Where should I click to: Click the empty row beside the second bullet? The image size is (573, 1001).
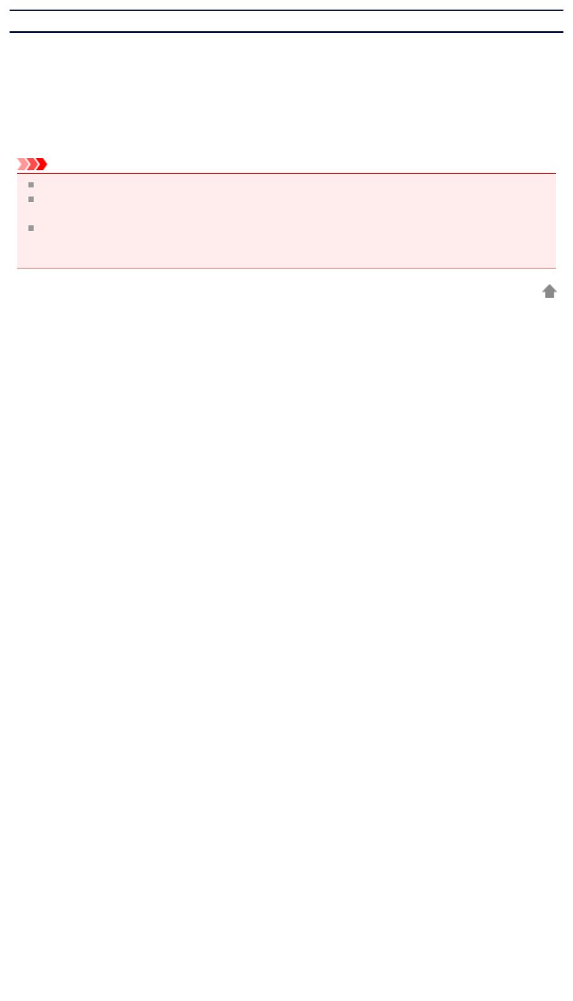294,206
